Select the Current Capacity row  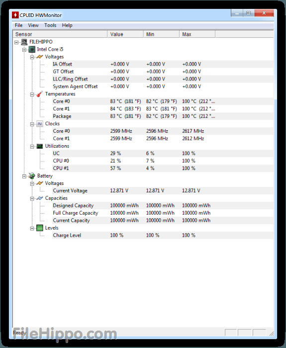coord(163,220)
